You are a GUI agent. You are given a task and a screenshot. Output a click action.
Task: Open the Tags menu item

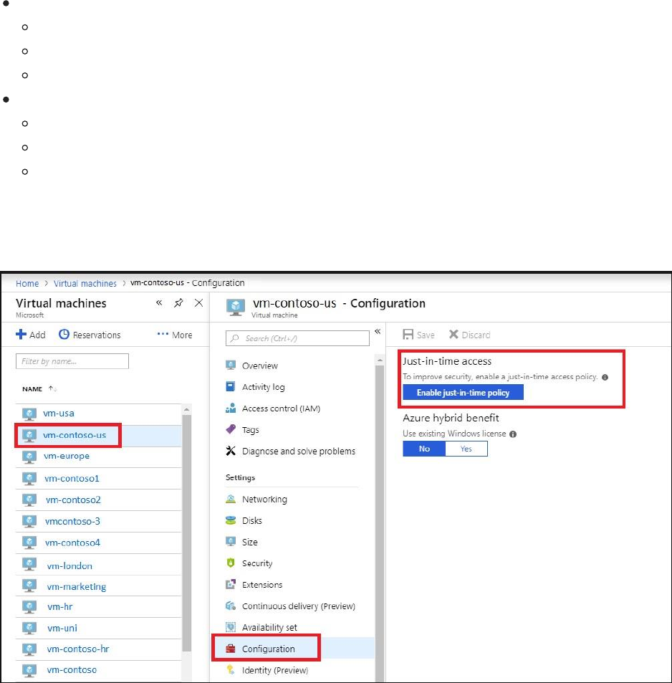click(x=251, y=430)
